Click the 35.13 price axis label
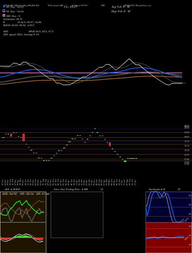Image resolution: width=192 pixels, height=253 pixels. click(187, 146)
